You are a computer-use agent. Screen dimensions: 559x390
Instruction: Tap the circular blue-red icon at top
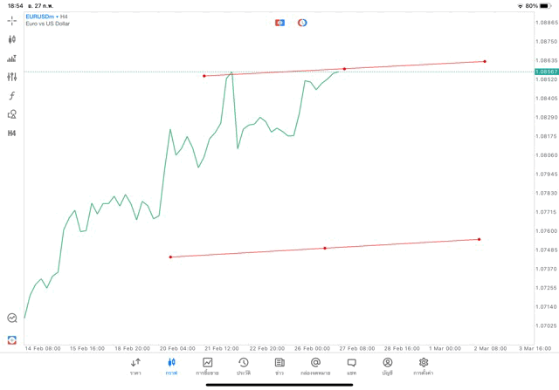(x=302, y=23)
